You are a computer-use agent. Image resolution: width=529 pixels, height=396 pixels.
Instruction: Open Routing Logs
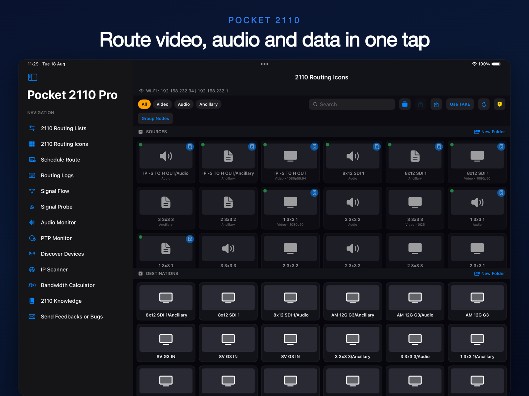[x=57, y=175]
